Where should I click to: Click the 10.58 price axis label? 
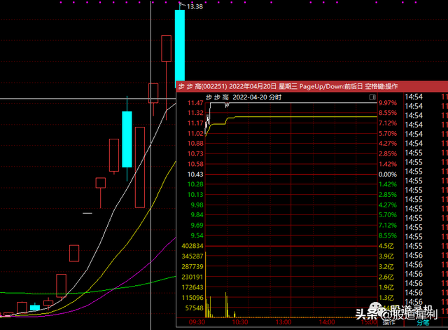point(195,164)
